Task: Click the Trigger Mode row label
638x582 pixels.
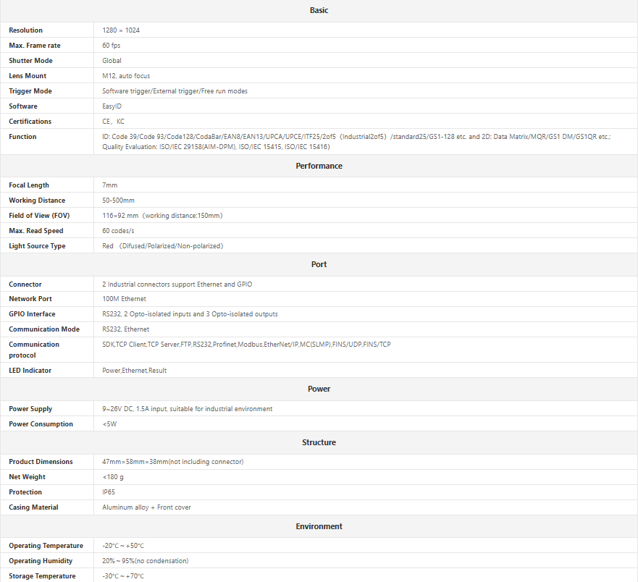Action: (x=30, y=91)
